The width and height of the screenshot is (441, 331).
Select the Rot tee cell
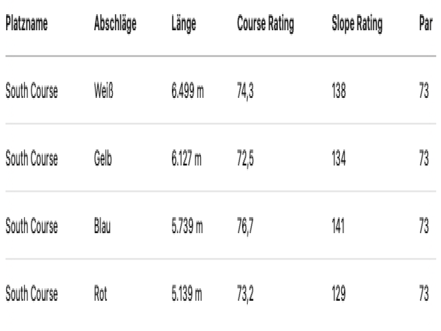coord(101,293)
